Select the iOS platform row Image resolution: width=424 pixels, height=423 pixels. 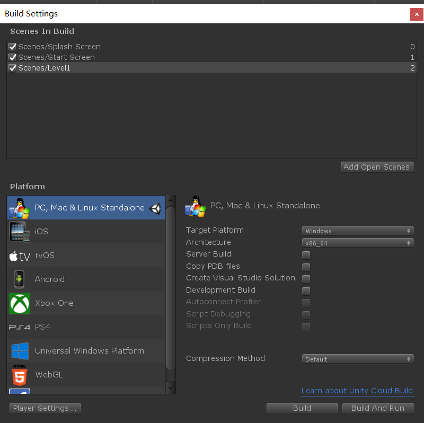tap(86, 232)
